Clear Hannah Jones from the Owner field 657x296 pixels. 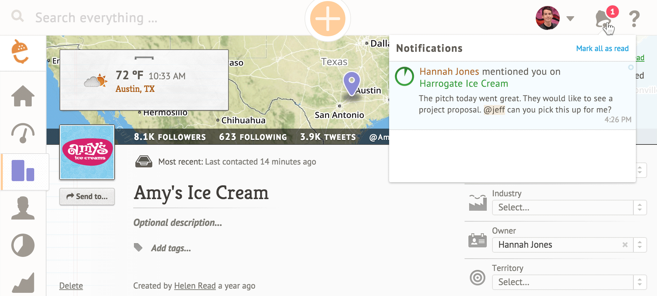click(625, 245)
